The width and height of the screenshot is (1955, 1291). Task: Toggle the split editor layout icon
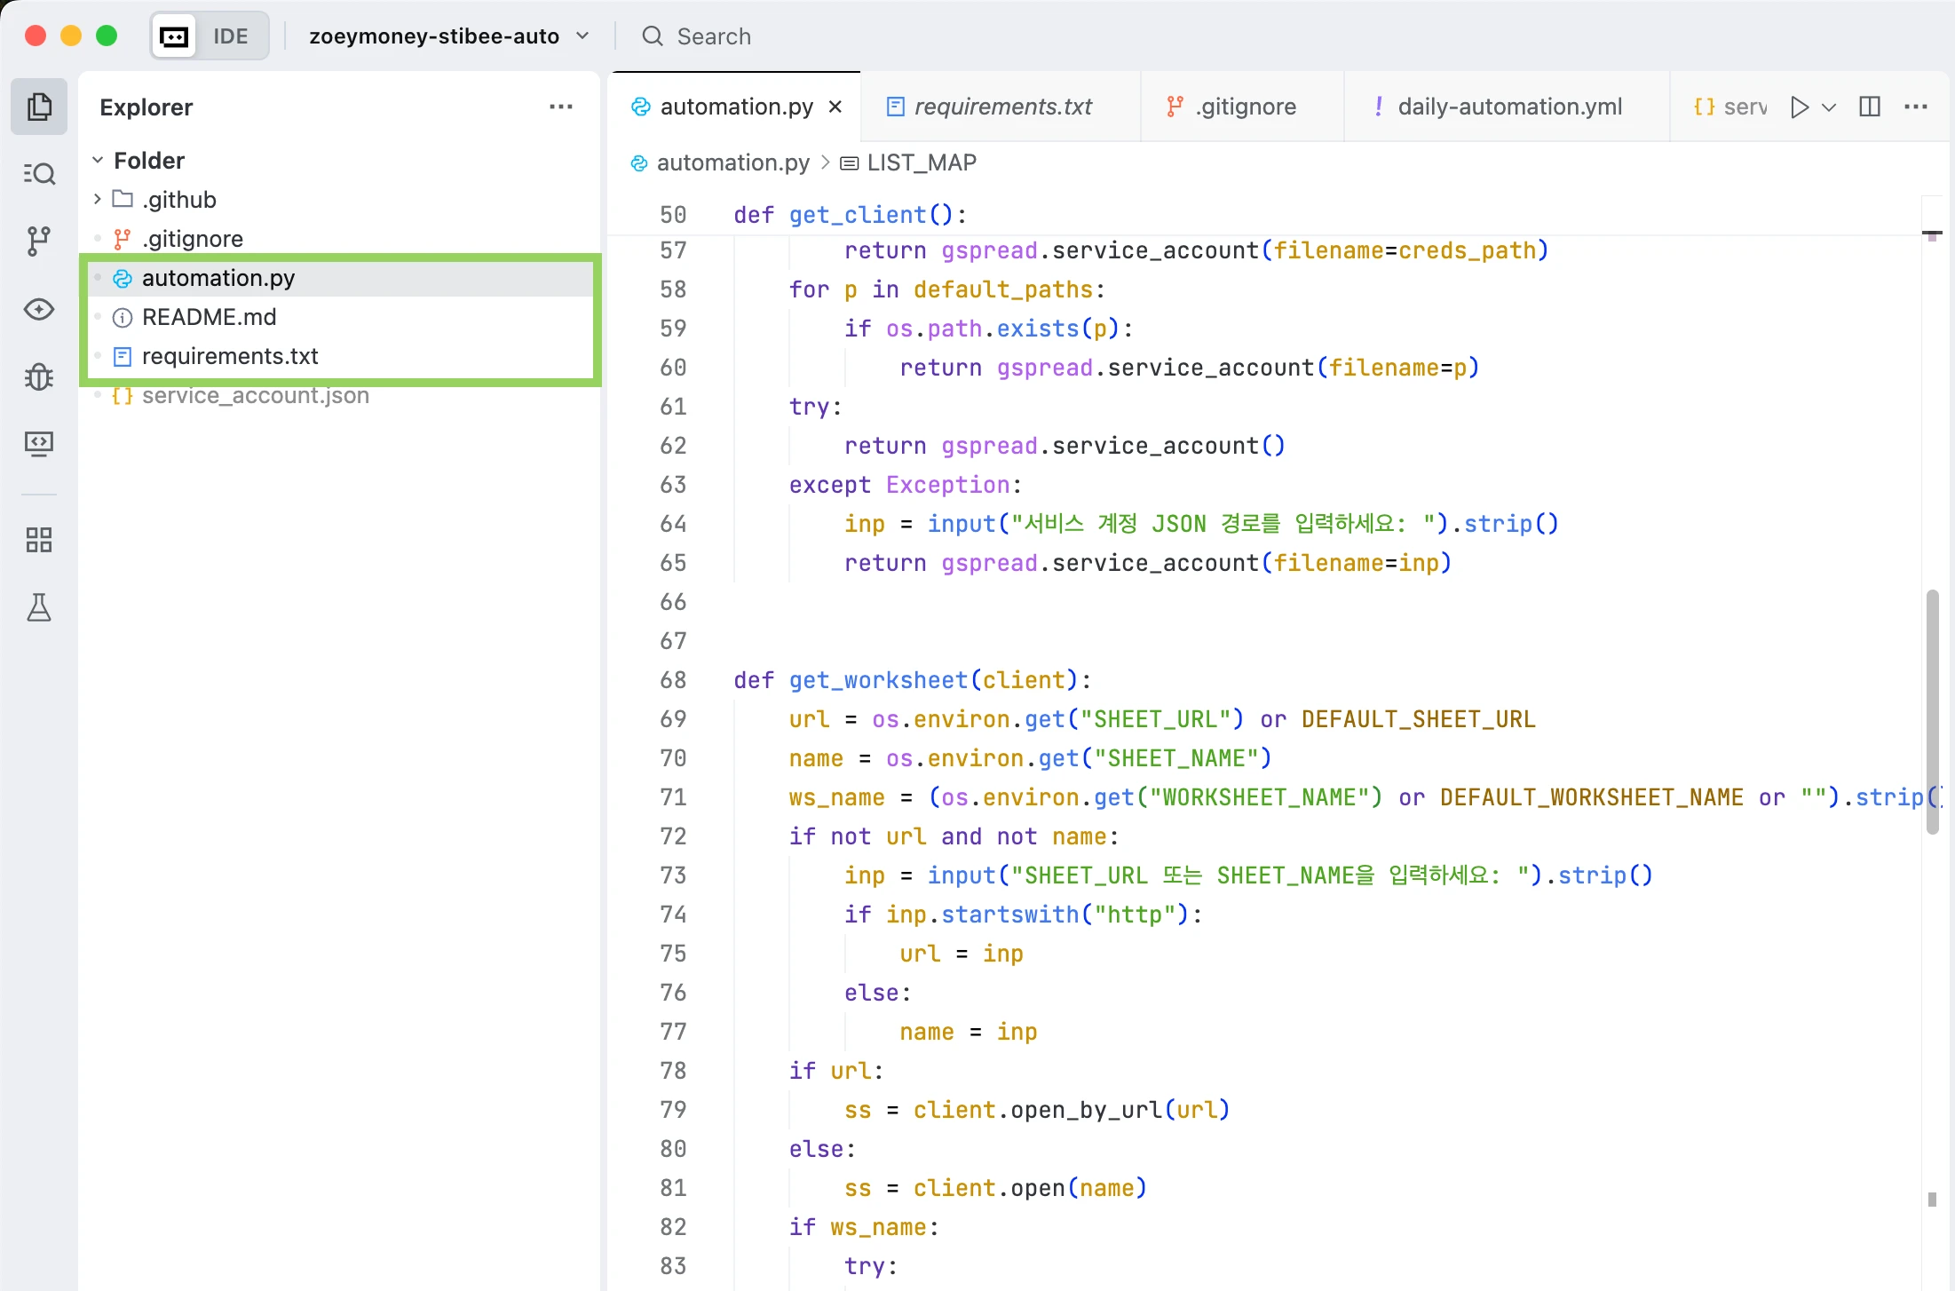tap(1869, 107)
